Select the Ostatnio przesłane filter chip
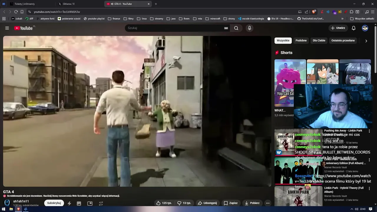The width and height of the screenshot is (377, 212). coord(343,40)
